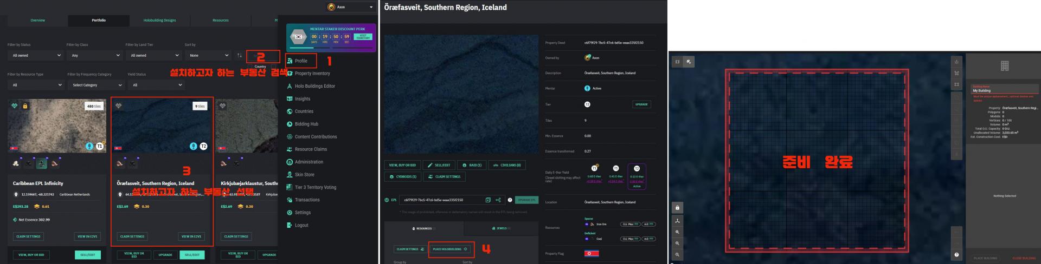Select the active T2 E-ther yield tier
The width and height of the screenshot is (1041, 264).
tap(637, 176)
